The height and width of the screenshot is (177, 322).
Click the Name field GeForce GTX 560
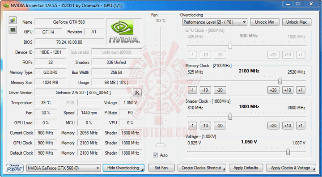point(69,22)
